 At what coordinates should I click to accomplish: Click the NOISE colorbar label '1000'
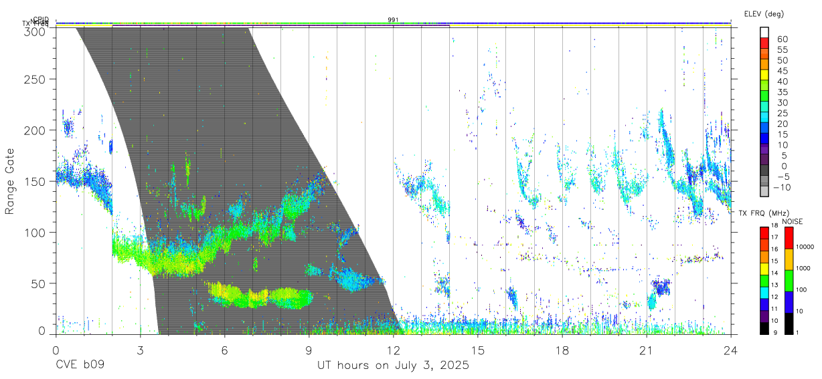[x=804, y=269]
